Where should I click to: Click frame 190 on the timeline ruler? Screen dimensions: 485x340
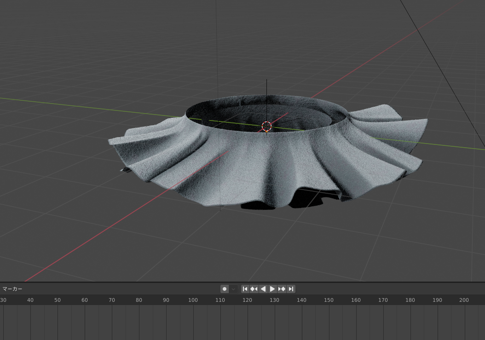tap(437, 300)
